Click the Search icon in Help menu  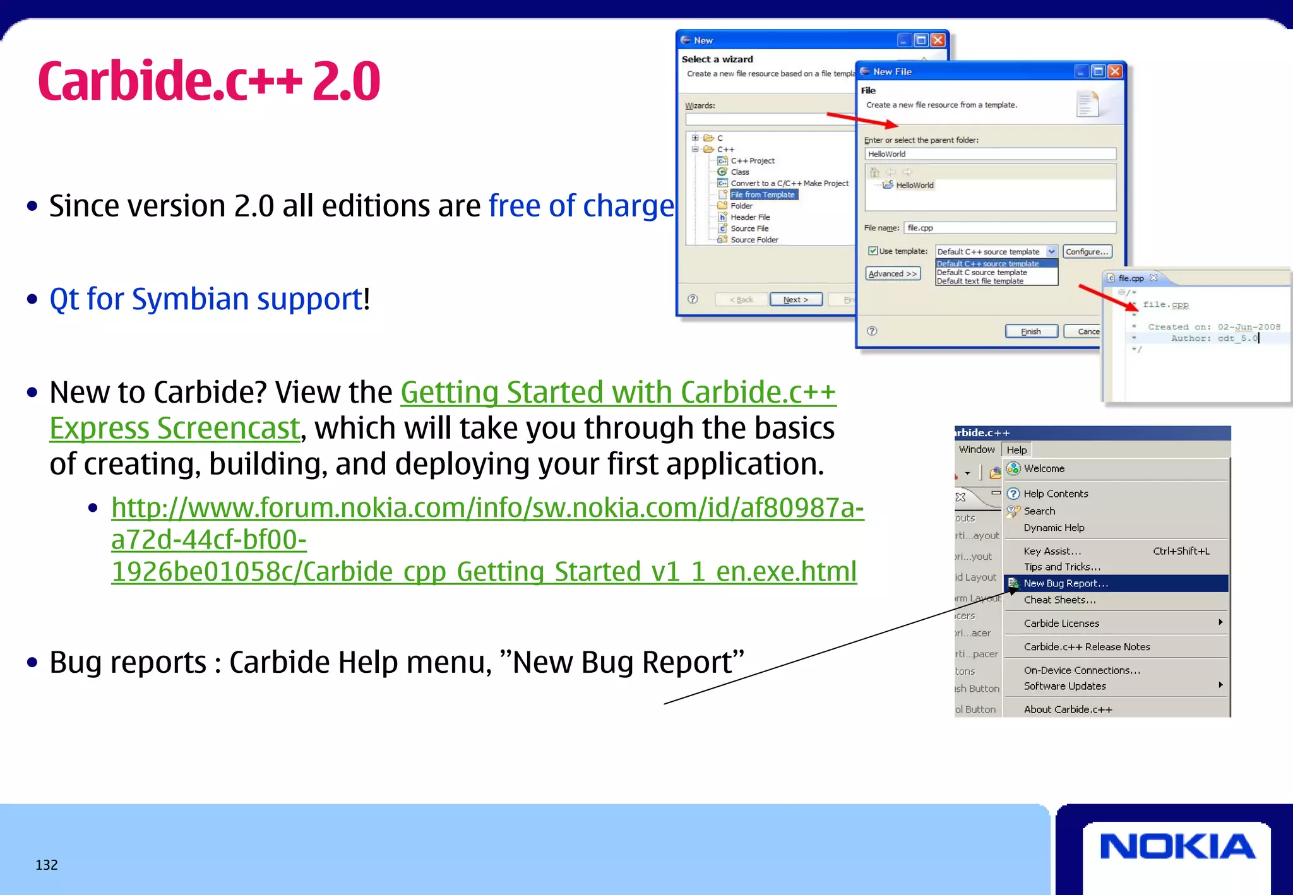point(1013,511)
